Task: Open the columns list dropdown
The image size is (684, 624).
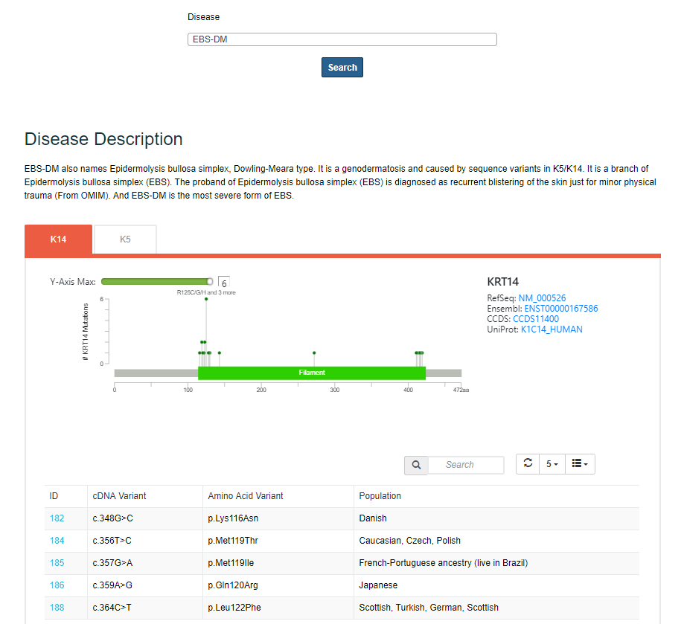Action: (x=580, y=463)
